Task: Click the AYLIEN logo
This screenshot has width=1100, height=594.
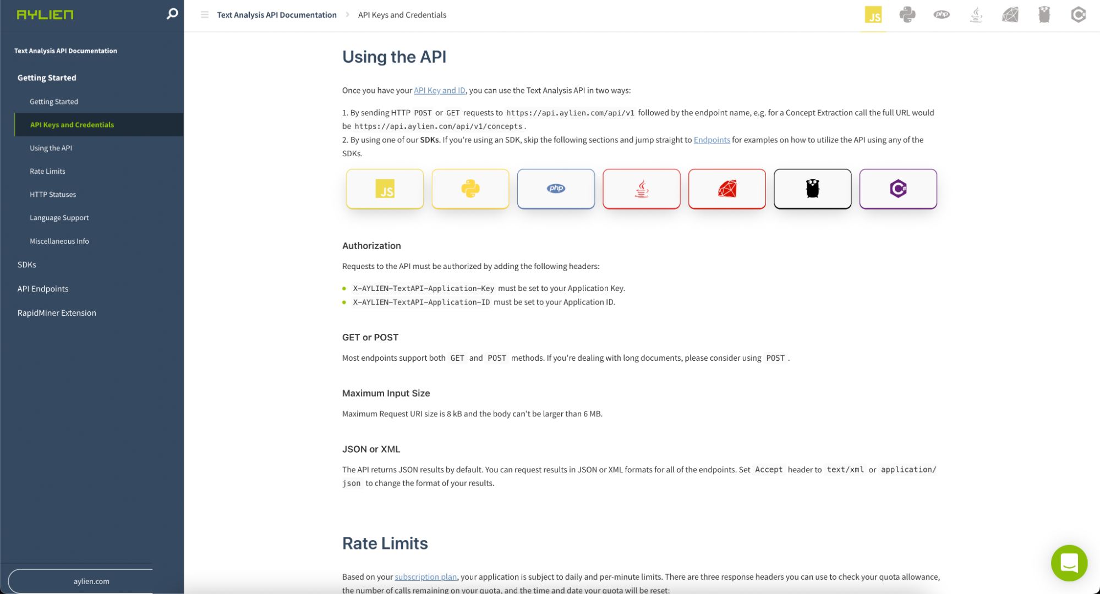Action: pyautogui.click(x=44, y=14)
